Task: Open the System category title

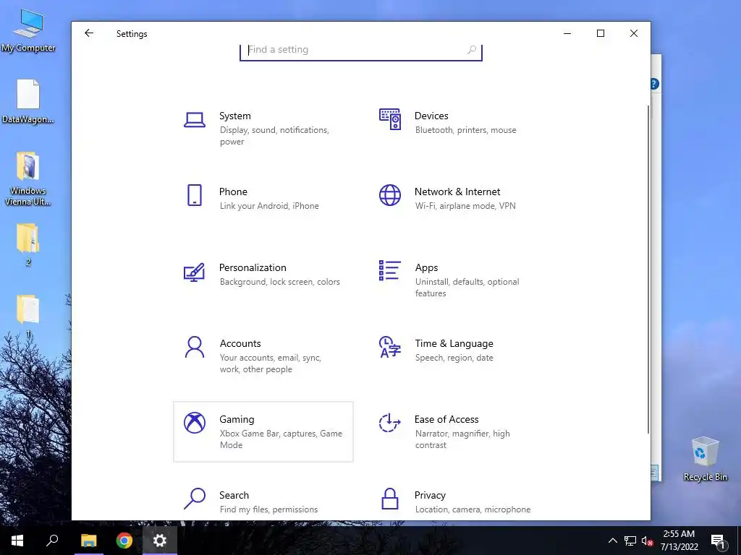Action: pyautogui.click(x=235, y=116)
